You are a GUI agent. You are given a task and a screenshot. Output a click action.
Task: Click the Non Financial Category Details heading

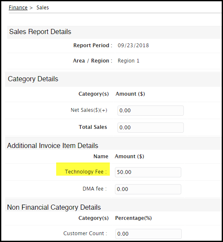pos(54,207)
